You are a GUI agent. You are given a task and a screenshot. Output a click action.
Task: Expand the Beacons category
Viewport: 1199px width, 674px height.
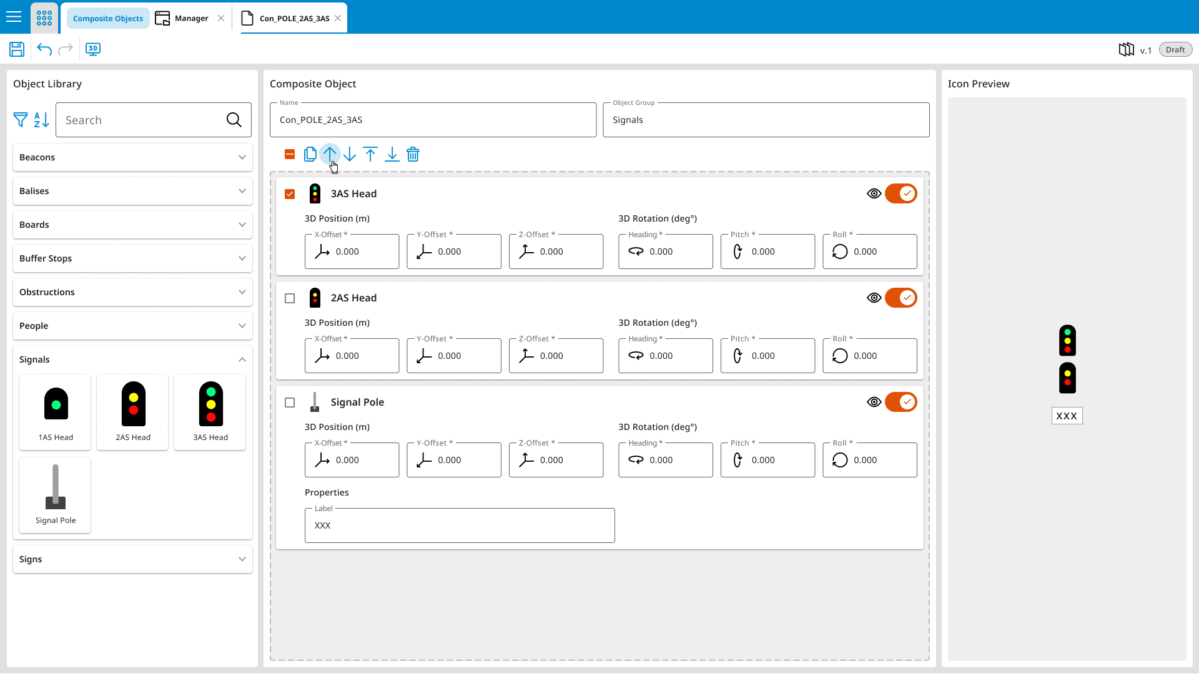click(x=132, y=157)
